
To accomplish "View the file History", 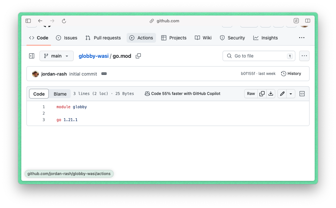I will click(291, 74).
